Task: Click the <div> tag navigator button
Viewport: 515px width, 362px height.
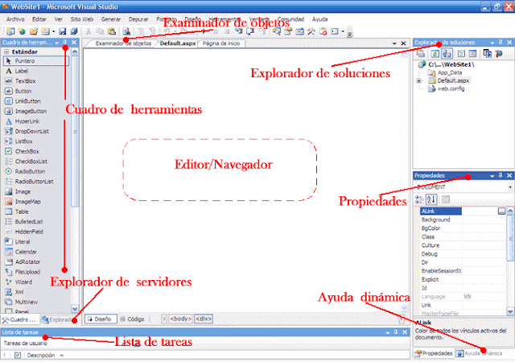Action: click(x=204, y=319)
